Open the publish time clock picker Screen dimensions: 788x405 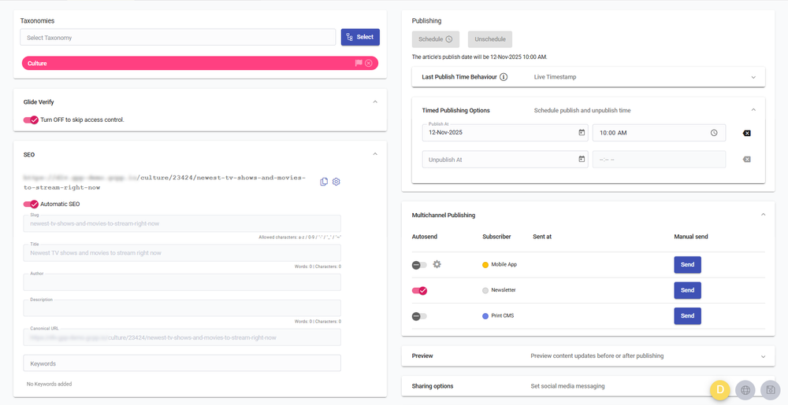click(714, 133)
